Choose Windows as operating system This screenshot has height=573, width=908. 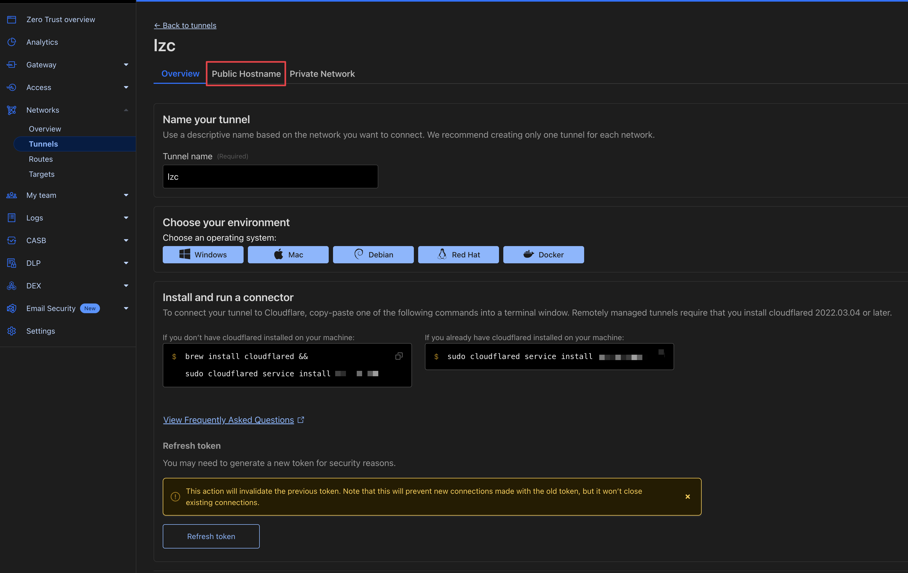(203, 255)
